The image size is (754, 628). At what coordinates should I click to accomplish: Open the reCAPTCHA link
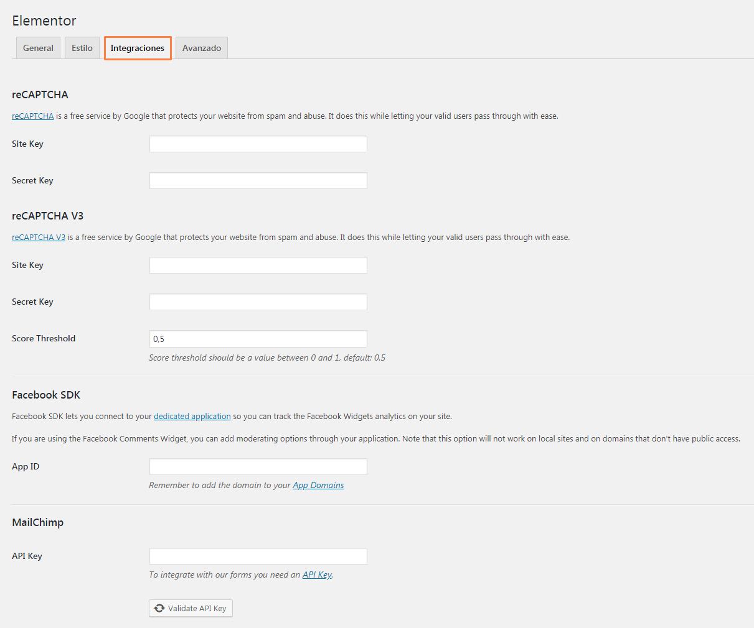[33, 116]
